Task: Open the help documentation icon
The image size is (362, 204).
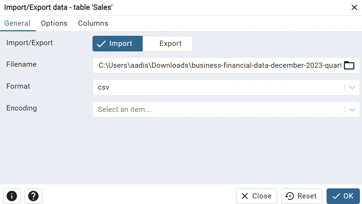Action: [33, 196]
